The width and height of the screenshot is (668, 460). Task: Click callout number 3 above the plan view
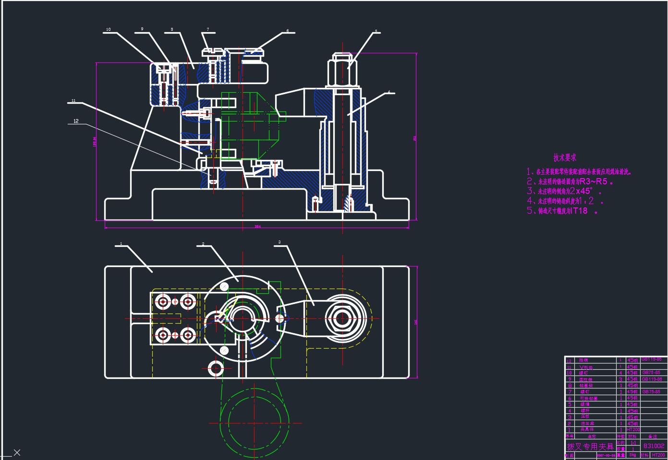pyautogui.click(x=279, y=242)
